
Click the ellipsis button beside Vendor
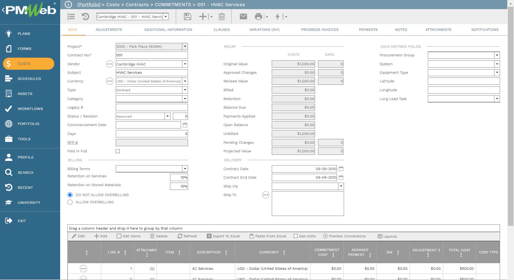(110, 64)
